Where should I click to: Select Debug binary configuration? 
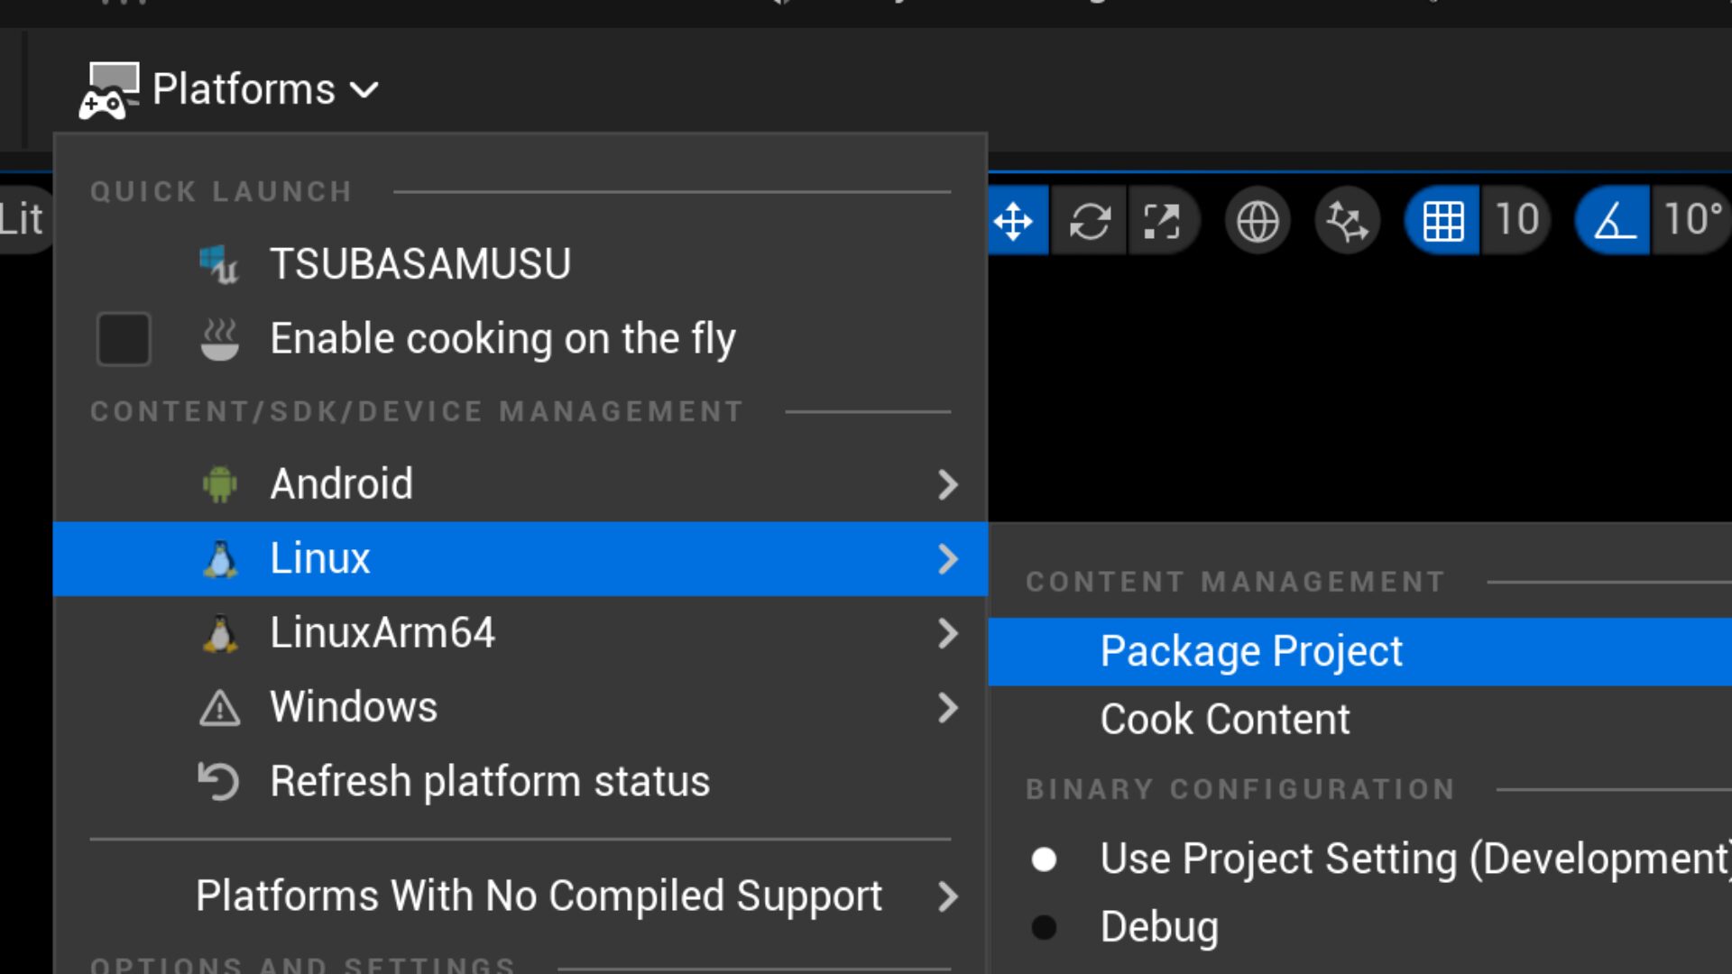point(1044,927)
